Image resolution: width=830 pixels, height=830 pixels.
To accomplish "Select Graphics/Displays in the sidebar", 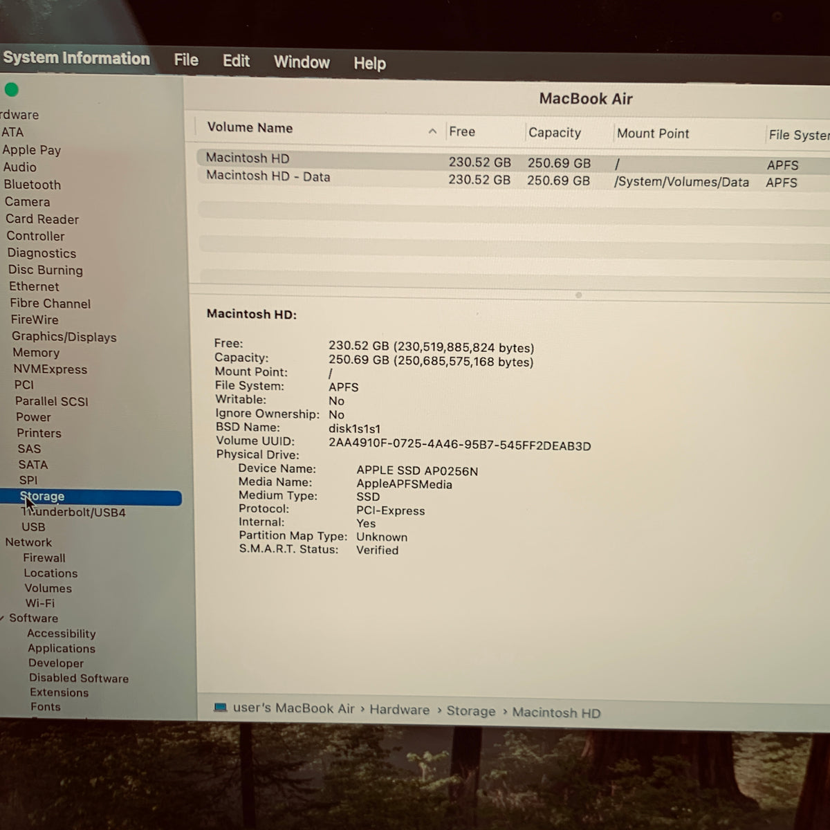I will [x=64, y=337].
